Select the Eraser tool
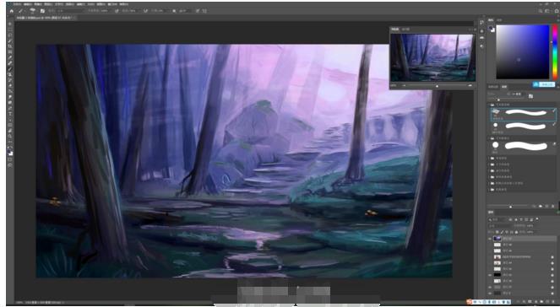The width and height of the screenshot is (560, 307). (9, 85)
